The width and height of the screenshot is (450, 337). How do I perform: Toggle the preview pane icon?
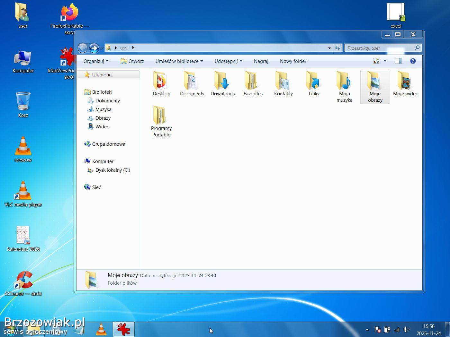[x=398, y=61]
